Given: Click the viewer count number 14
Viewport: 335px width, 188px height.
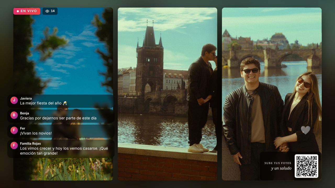Looking at the screenshot, I should (53, 11).
